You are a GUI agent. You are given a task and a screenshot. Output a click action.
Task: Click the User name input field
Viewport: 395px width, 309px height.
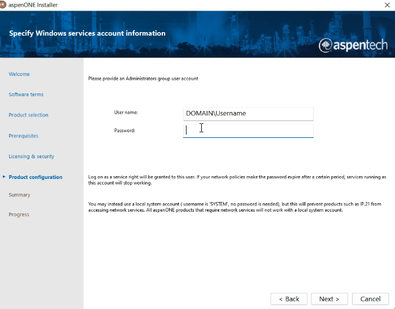click(248, 113)
